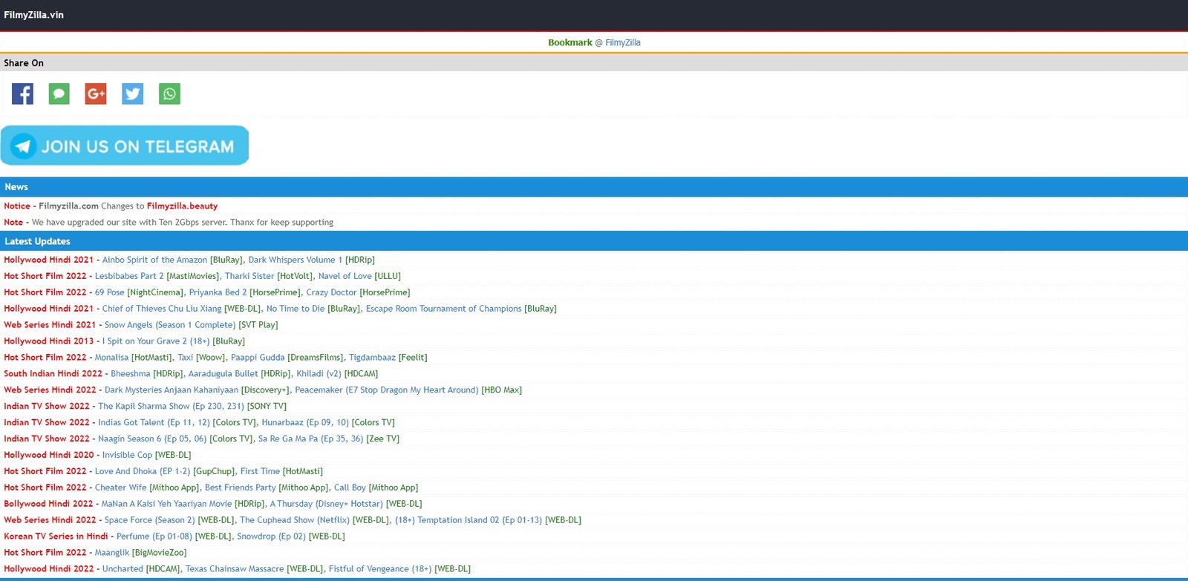Open A Thursday Disney+ Hotstar link
Viewport: 1188px width, 581px height.
326,505
